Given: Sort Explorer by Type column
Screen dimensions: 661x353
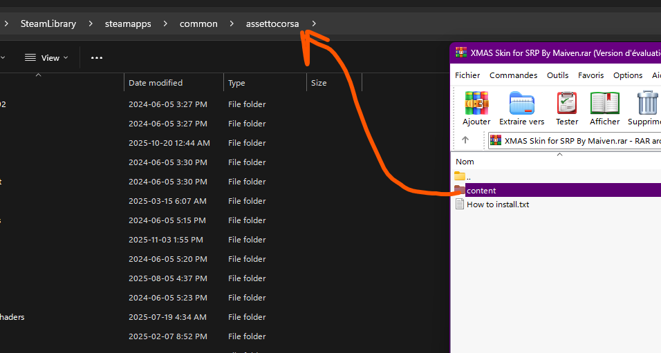Looking at the screenshot, I should [x=265, y=83].
